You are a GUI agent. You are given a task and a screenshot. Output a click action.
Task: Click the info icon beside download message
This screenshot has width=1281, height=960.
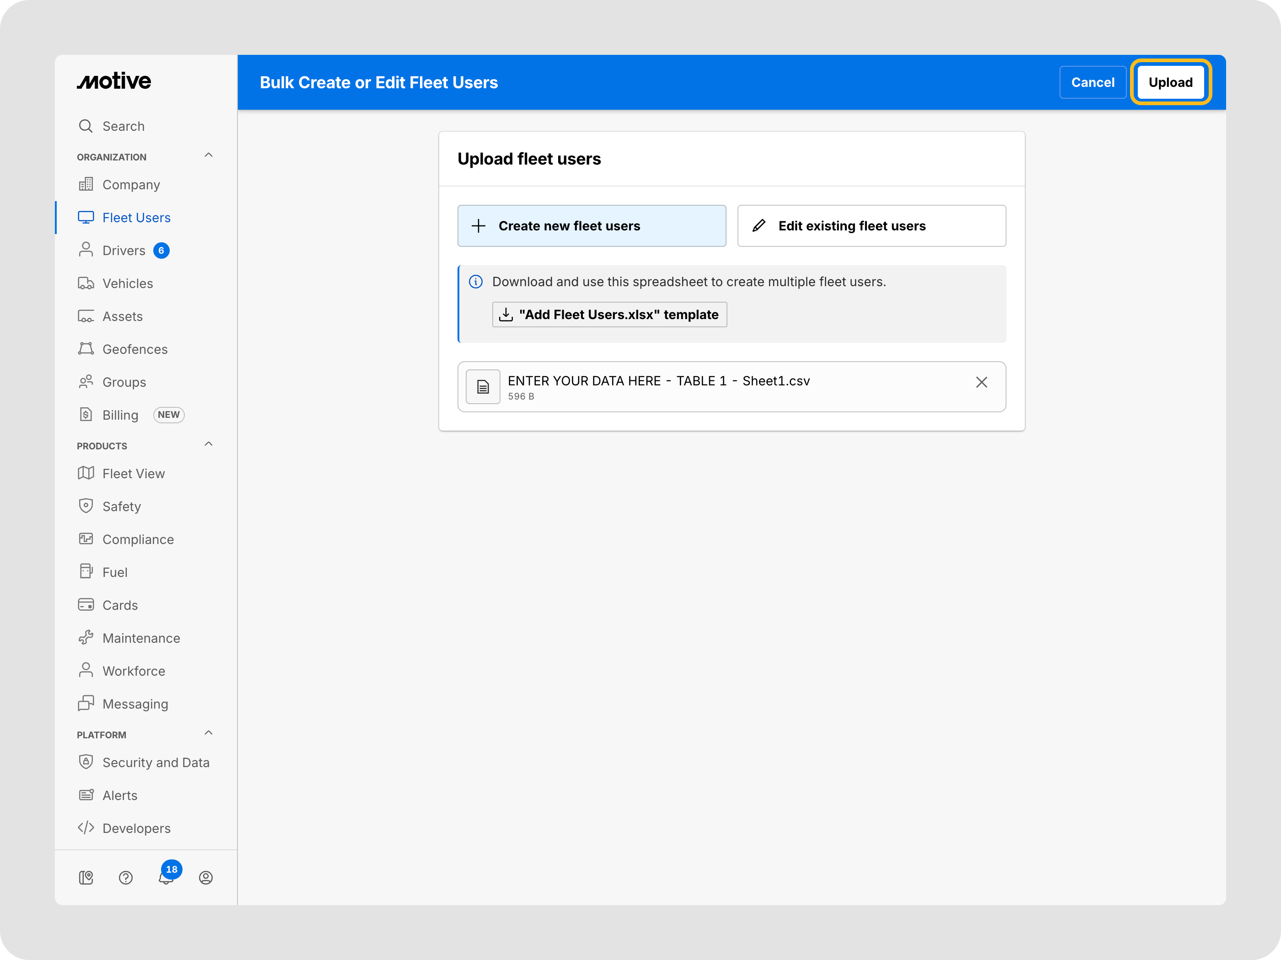[x=475, y=282]
